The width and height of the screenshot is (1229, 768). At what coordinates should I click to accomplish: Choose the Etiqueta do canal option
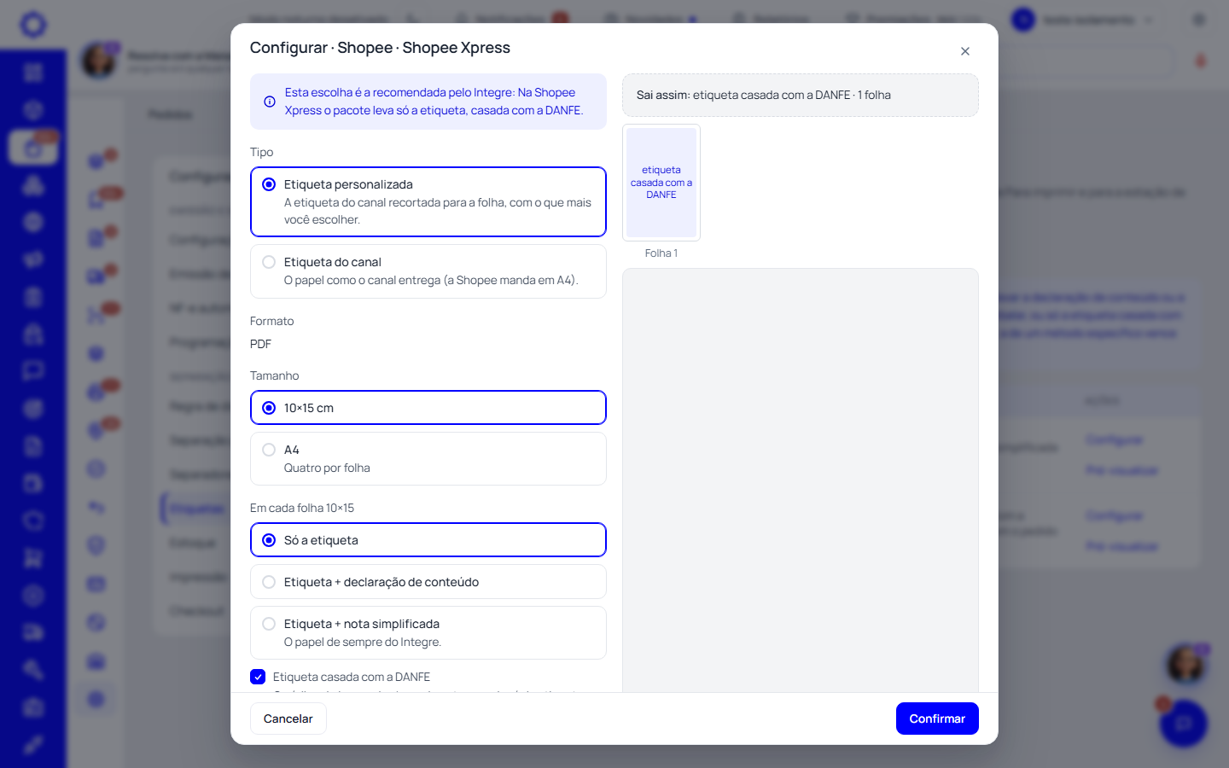pos(428,271)
